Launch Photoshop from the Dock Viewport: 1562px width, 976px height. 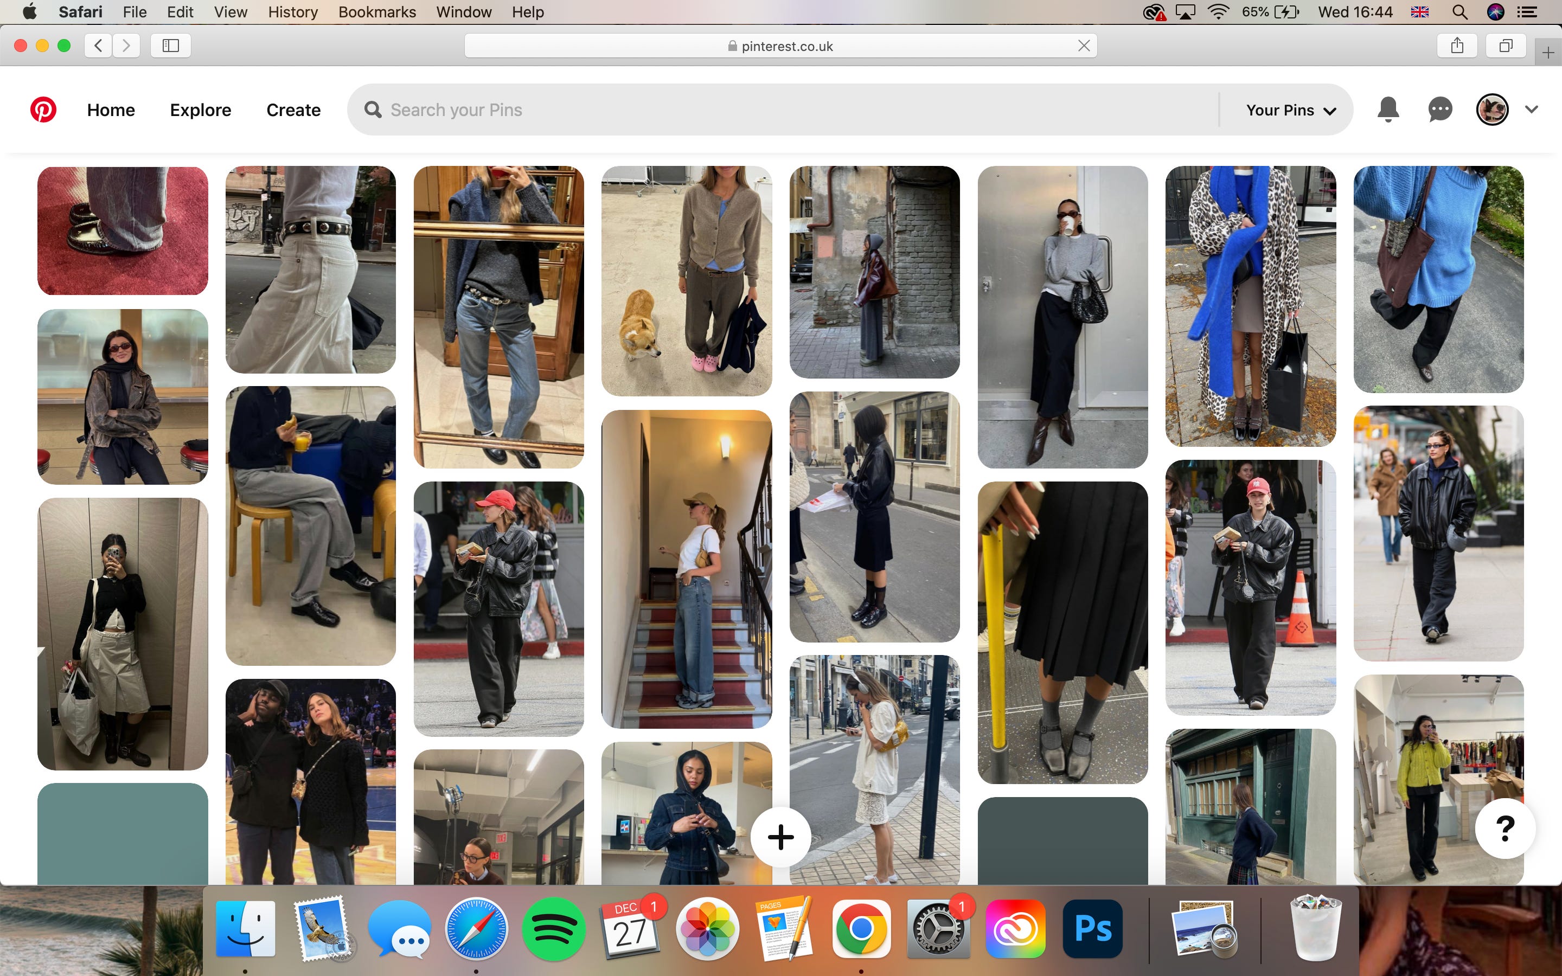point(1092,929)
